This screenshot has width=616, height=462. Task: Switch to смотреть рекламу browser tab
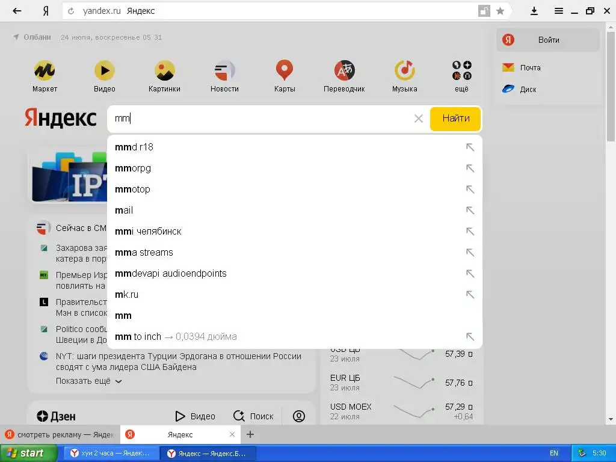click(x=60, y=434)
